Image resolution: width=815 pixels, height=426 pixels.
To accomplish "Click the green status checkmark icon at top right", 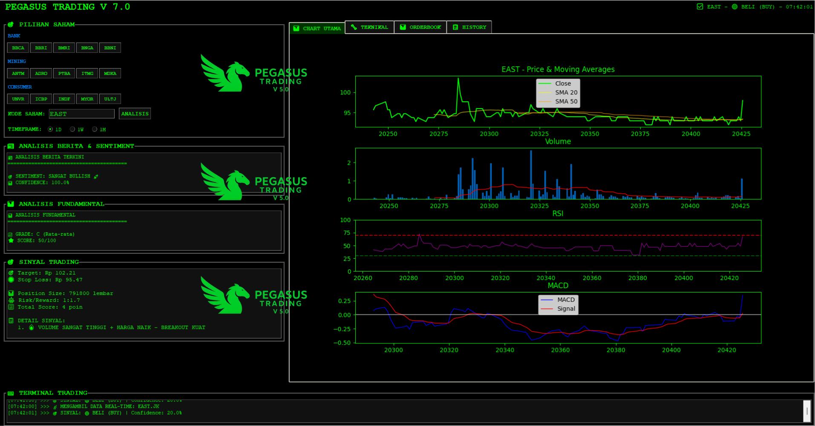I will [700, 7].
